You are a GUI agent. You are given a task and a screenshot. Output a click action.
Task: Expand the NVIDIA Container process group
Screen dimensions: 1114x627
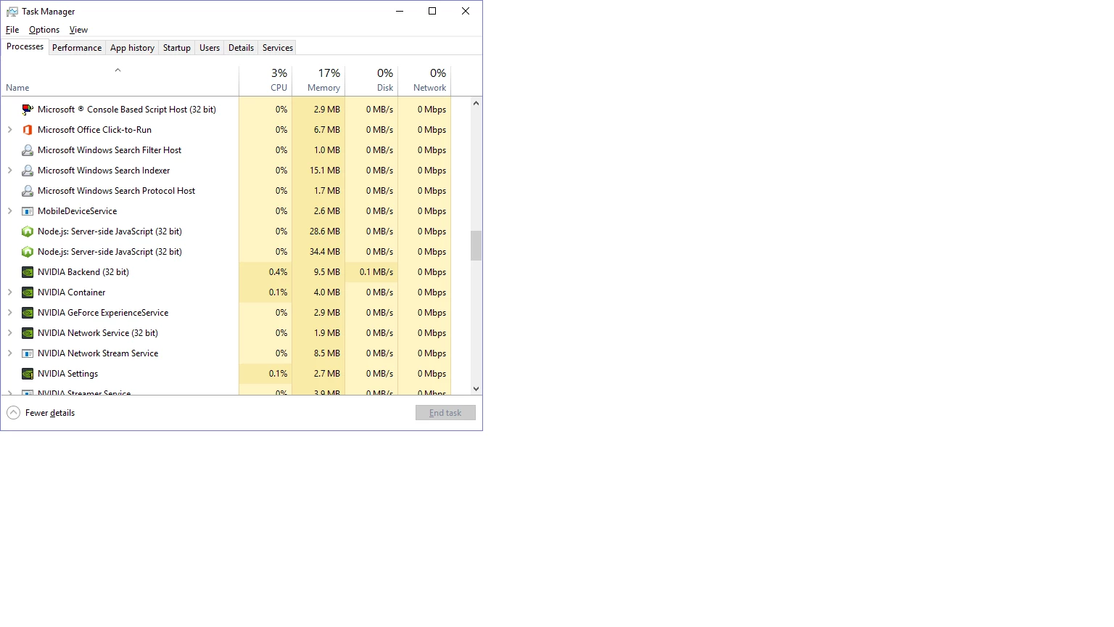[x=9, y=292]
